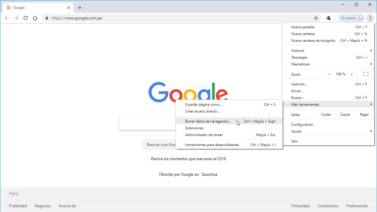Maximize the Chrome window
Image resolution: width=377 pixels, height=212 pixels.
pos(356,4)
